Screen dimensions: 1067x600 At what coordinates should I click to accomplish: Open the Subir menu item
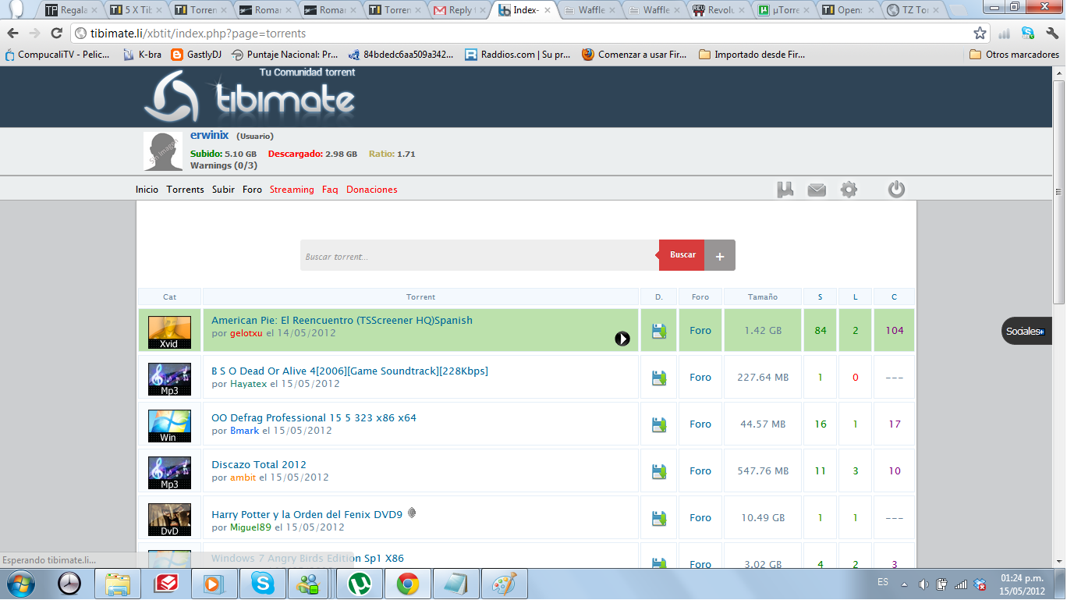[223, 190]
